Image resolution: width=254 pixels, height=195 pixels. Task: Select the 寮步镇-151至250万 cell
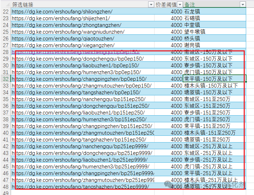coord(215,112)
